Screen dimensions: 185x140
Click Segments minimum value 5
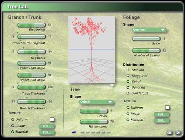click(x=13, y=51)
